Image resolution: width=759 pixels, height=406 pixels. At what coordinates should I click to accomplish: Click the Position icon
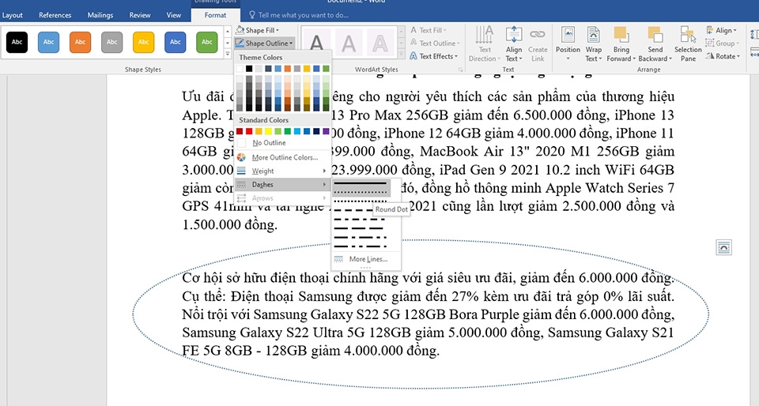pos(568,34)
